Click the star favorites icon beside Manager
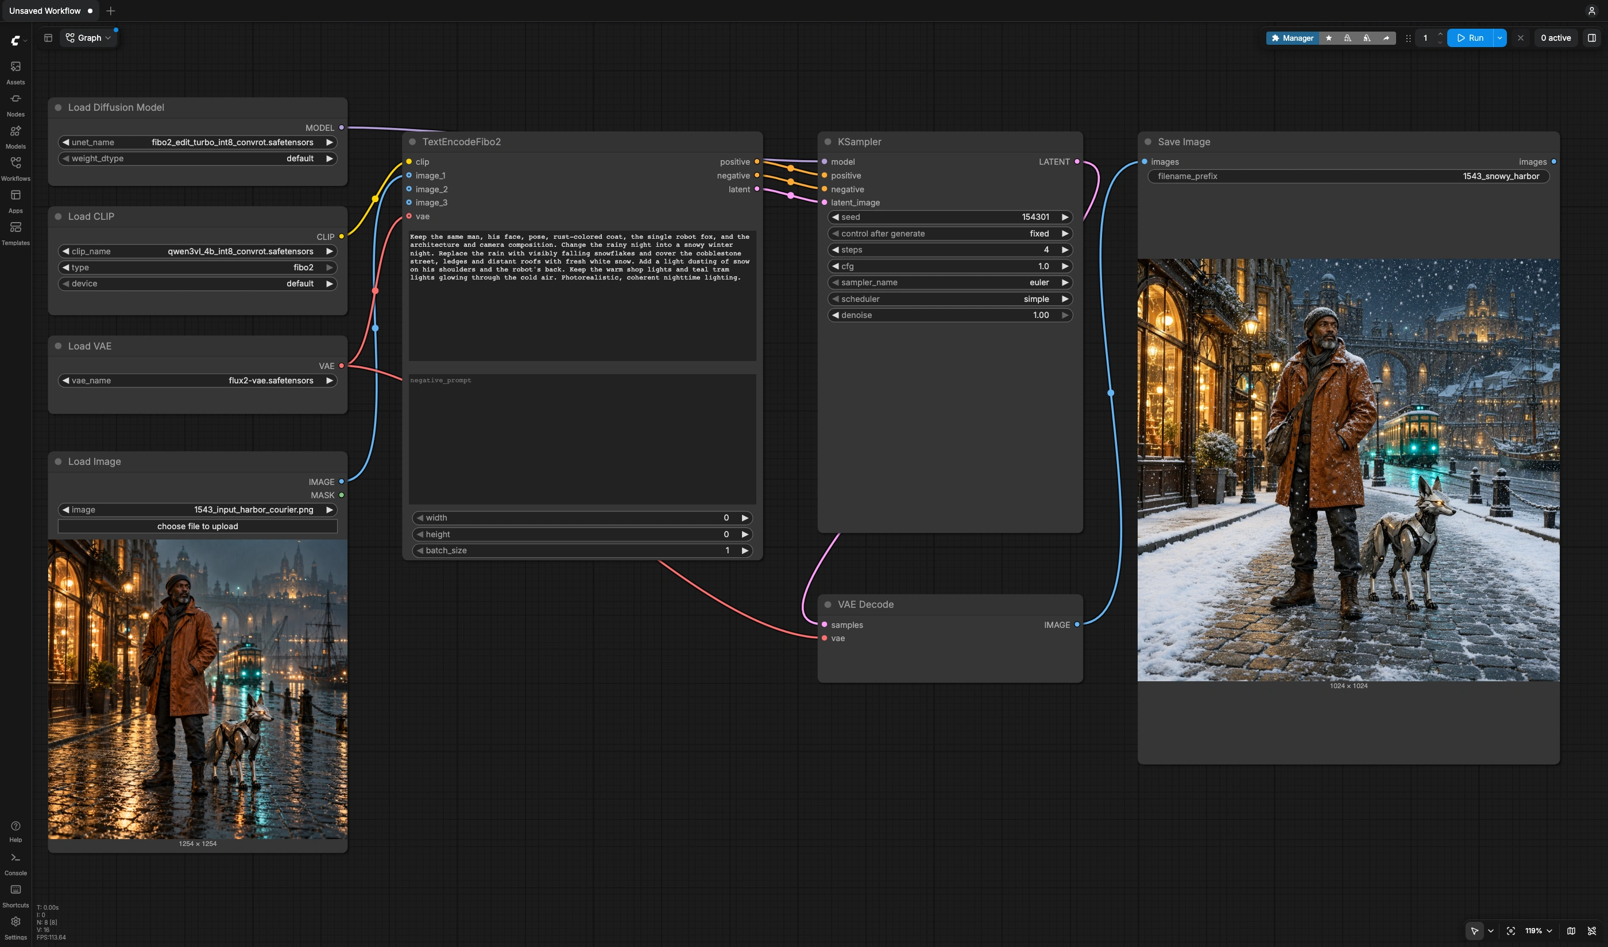Image resolution: width=1608 pixels, height=947 pixels. pos(1328,38)
